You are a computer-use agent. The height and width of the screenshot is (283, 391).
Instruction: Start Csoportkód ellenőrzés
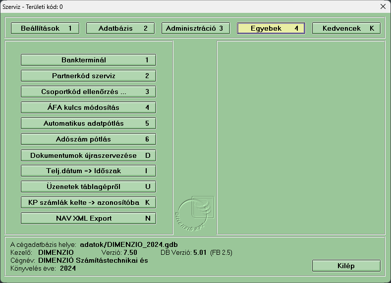click(88, 92)
